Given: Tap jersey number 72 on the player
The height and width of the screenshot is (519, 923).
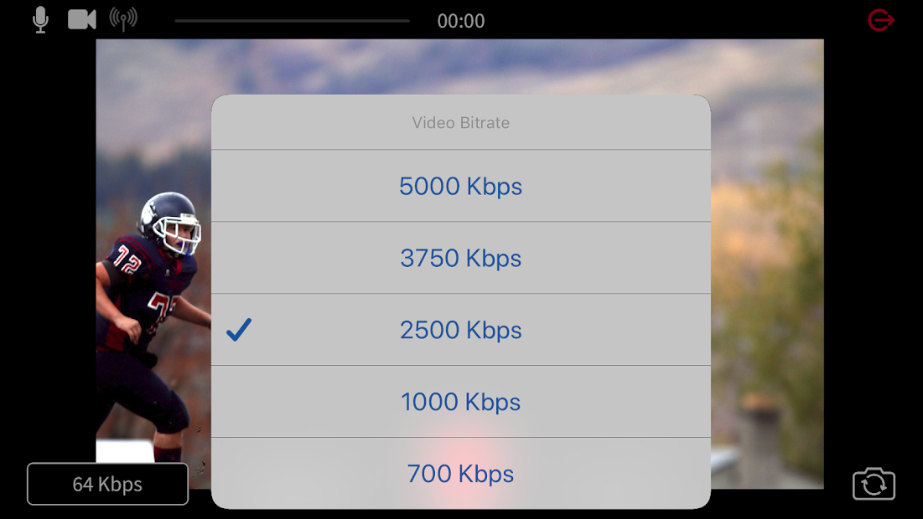Looking at the screenshot, I should pyautogui.click(x=127, y=262).
